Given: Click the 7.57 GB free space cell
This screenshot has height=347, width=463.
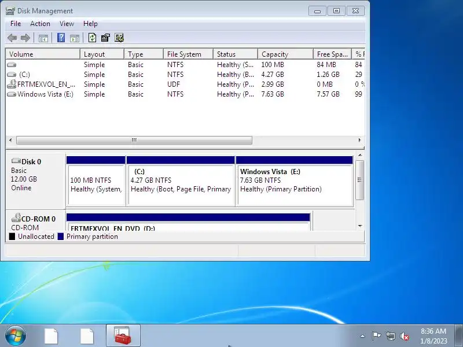Looking at the screenshot, I should (328, 94).
